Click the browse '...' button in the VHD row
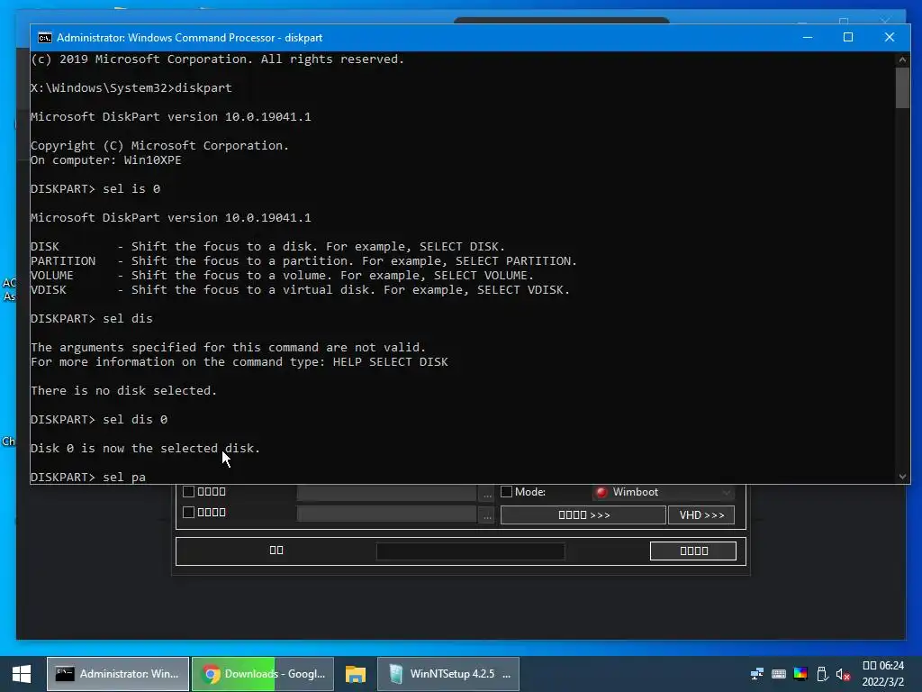Image resolution: width=922 pixels, height=692 pixels. tap(487, 514)
